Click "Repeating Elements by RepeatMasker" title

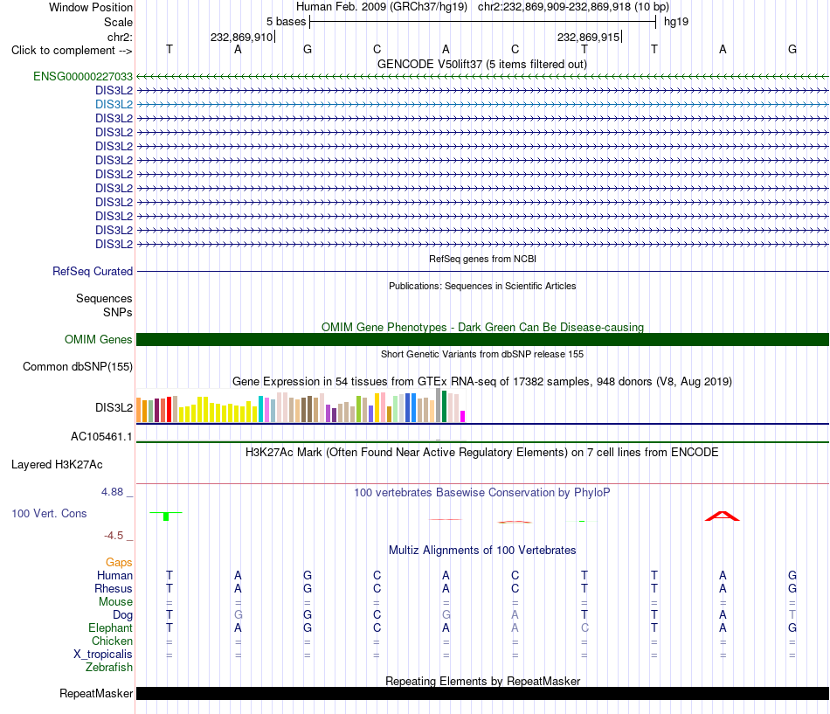click(482, 681)
